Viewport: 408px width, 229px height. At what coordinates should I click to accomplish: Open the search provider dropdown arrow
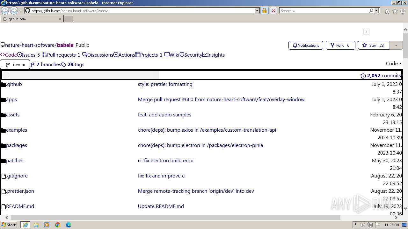(376, 10)
